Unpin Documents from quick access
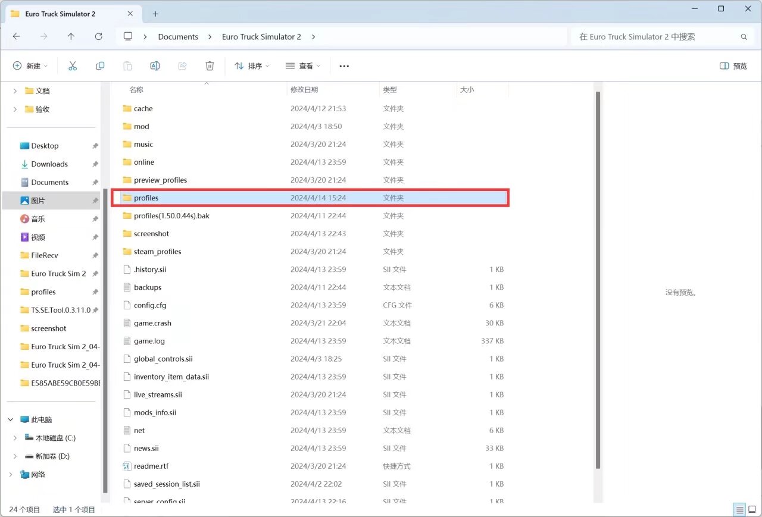 click(95, 183)
